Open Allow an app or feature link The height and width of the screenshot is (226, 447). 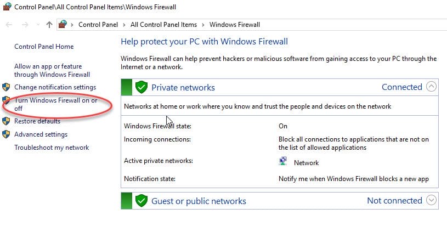[x=52, y=70]
